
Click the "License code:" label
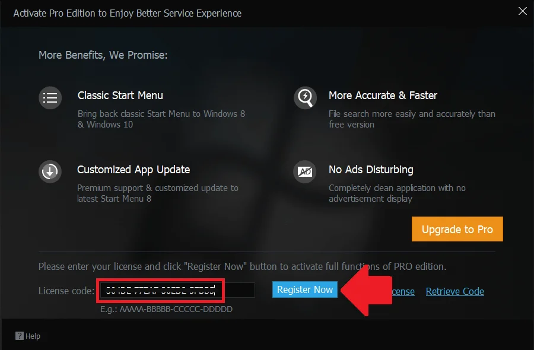pyautogui.click(x=66, y=291)
